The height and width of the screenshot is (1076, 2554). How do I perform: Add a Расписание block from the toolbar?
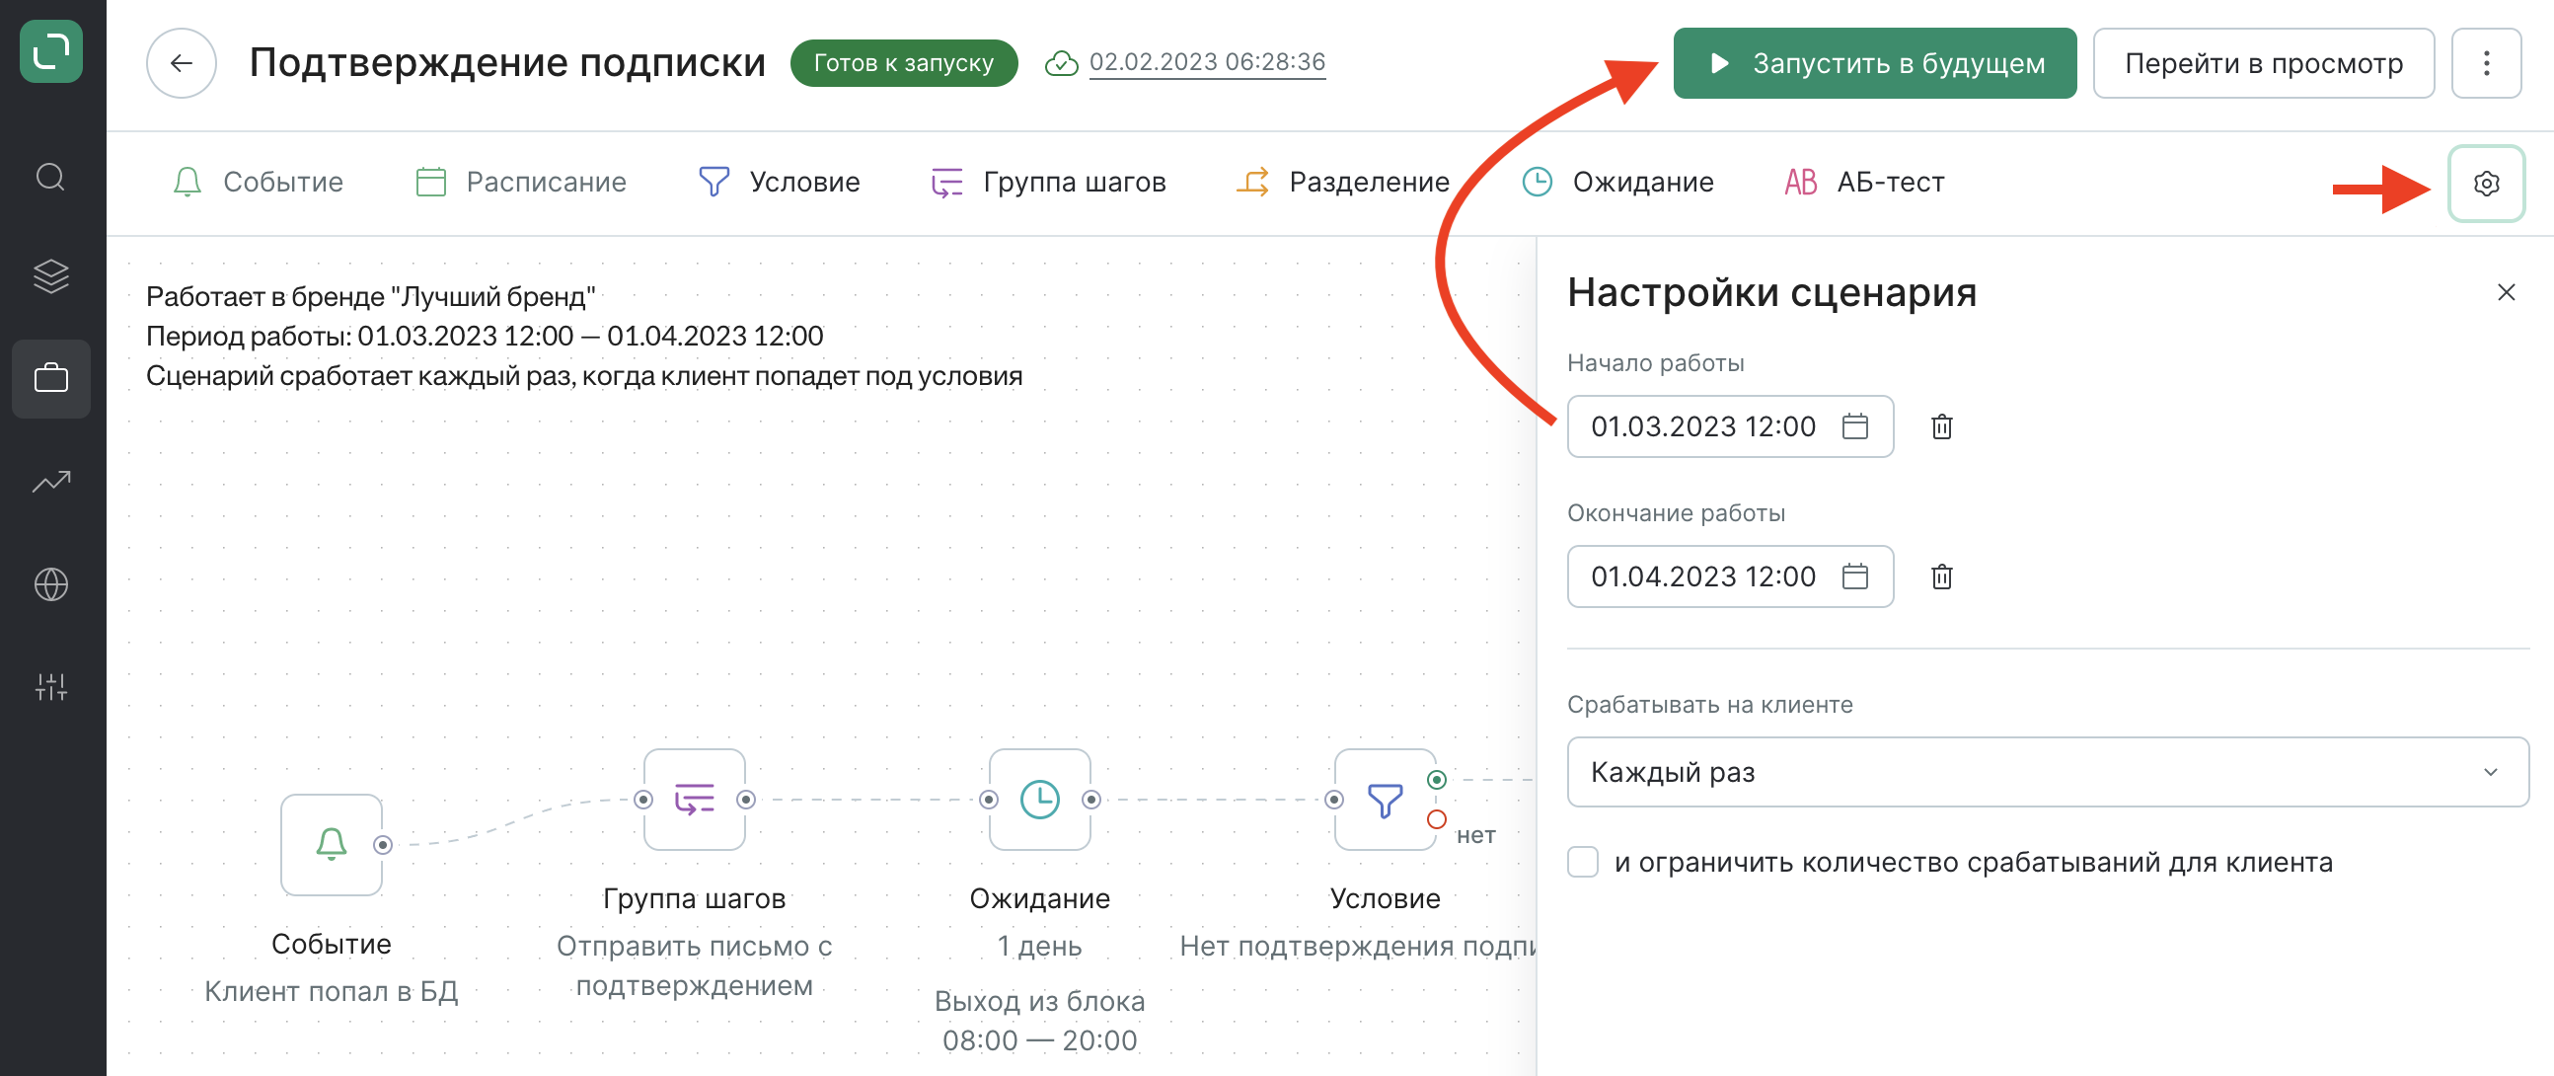tap(520, 183)
